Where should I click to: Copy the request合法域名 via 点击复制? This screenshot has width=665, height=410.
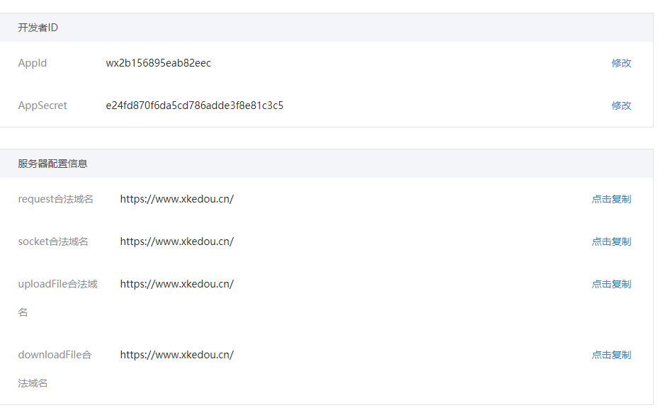pyautogui.click(x=611, y=199)
